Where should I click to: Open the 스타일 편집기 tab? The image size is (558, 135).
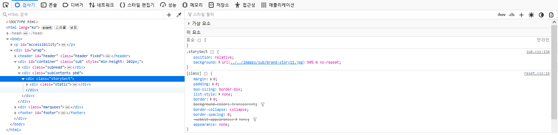click(137, 5)
